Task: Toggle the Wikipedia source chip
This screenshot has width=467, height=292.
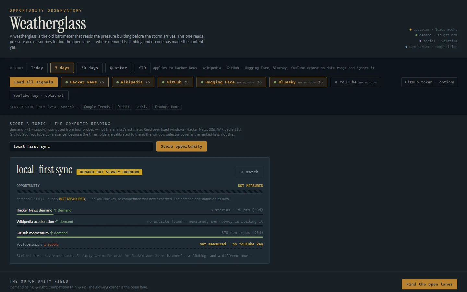Action: 133,82
